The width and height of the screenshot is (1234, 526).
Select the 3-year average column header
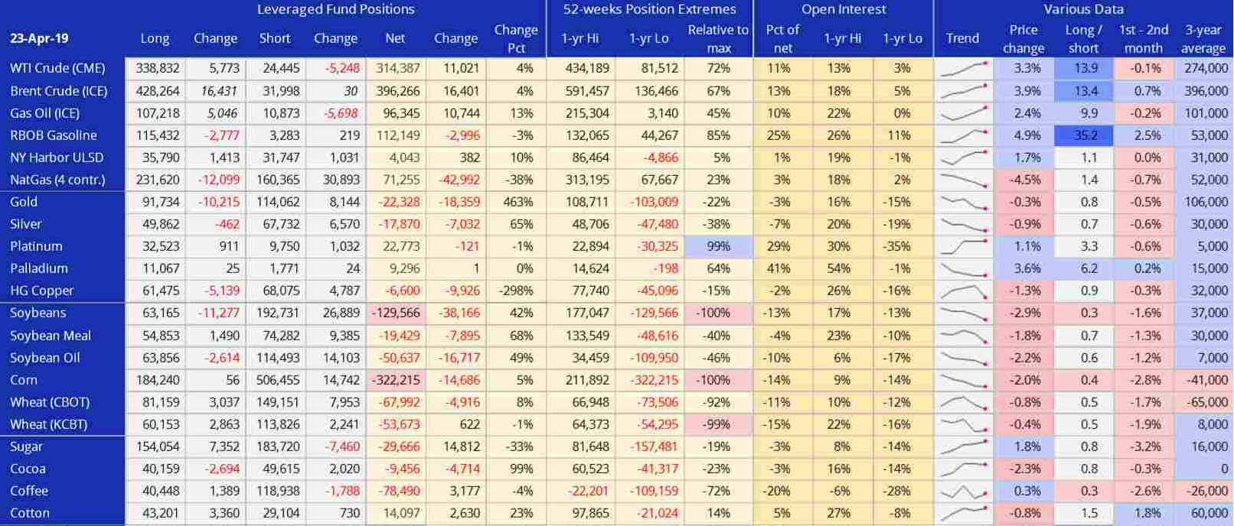click(x=1203, y=39)
